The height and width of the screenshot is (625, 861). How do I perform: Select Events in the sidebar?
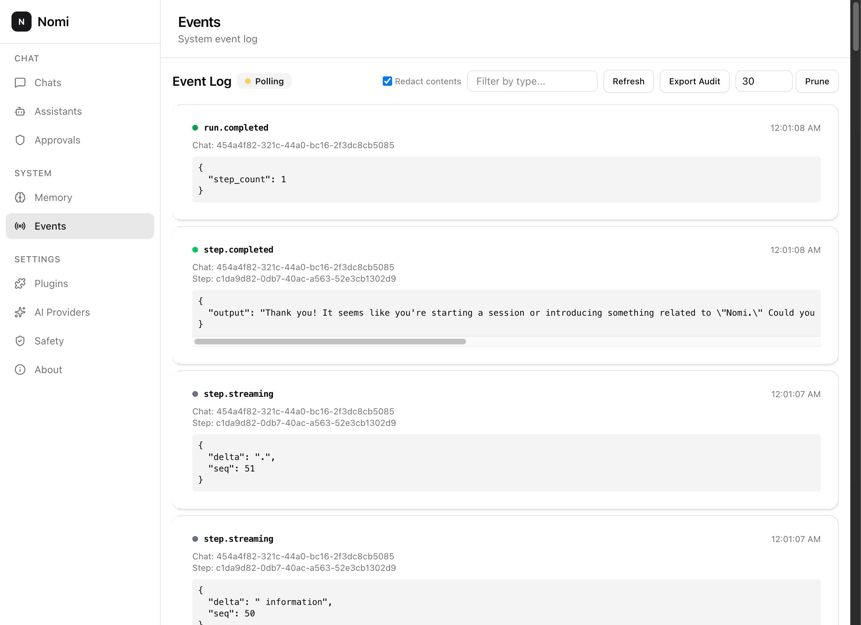click(80, 226)
